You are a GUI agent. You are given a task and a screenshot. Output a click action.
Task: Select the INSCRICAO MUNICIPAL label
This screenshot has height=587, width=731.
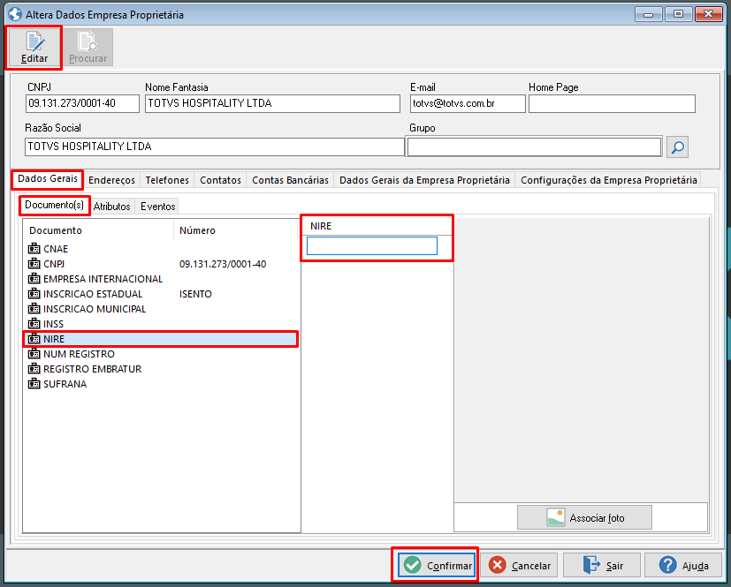click(95, 309)
